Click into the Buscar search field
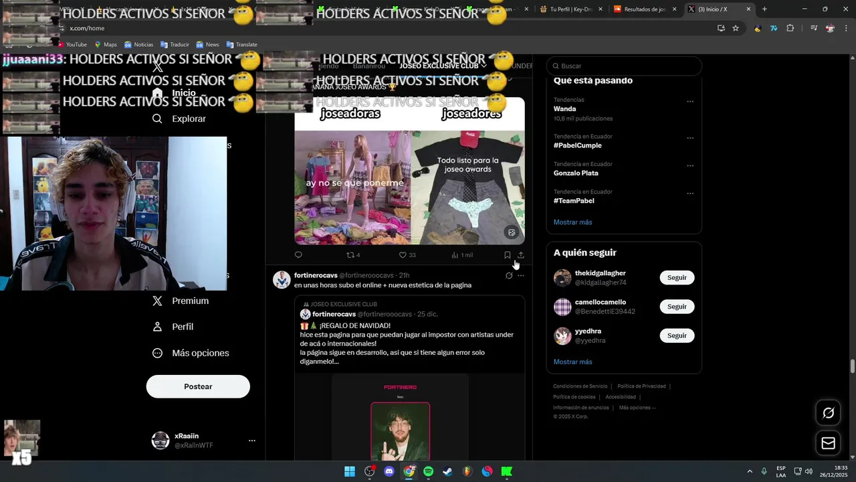856x482 pixels. coord(624,66)
